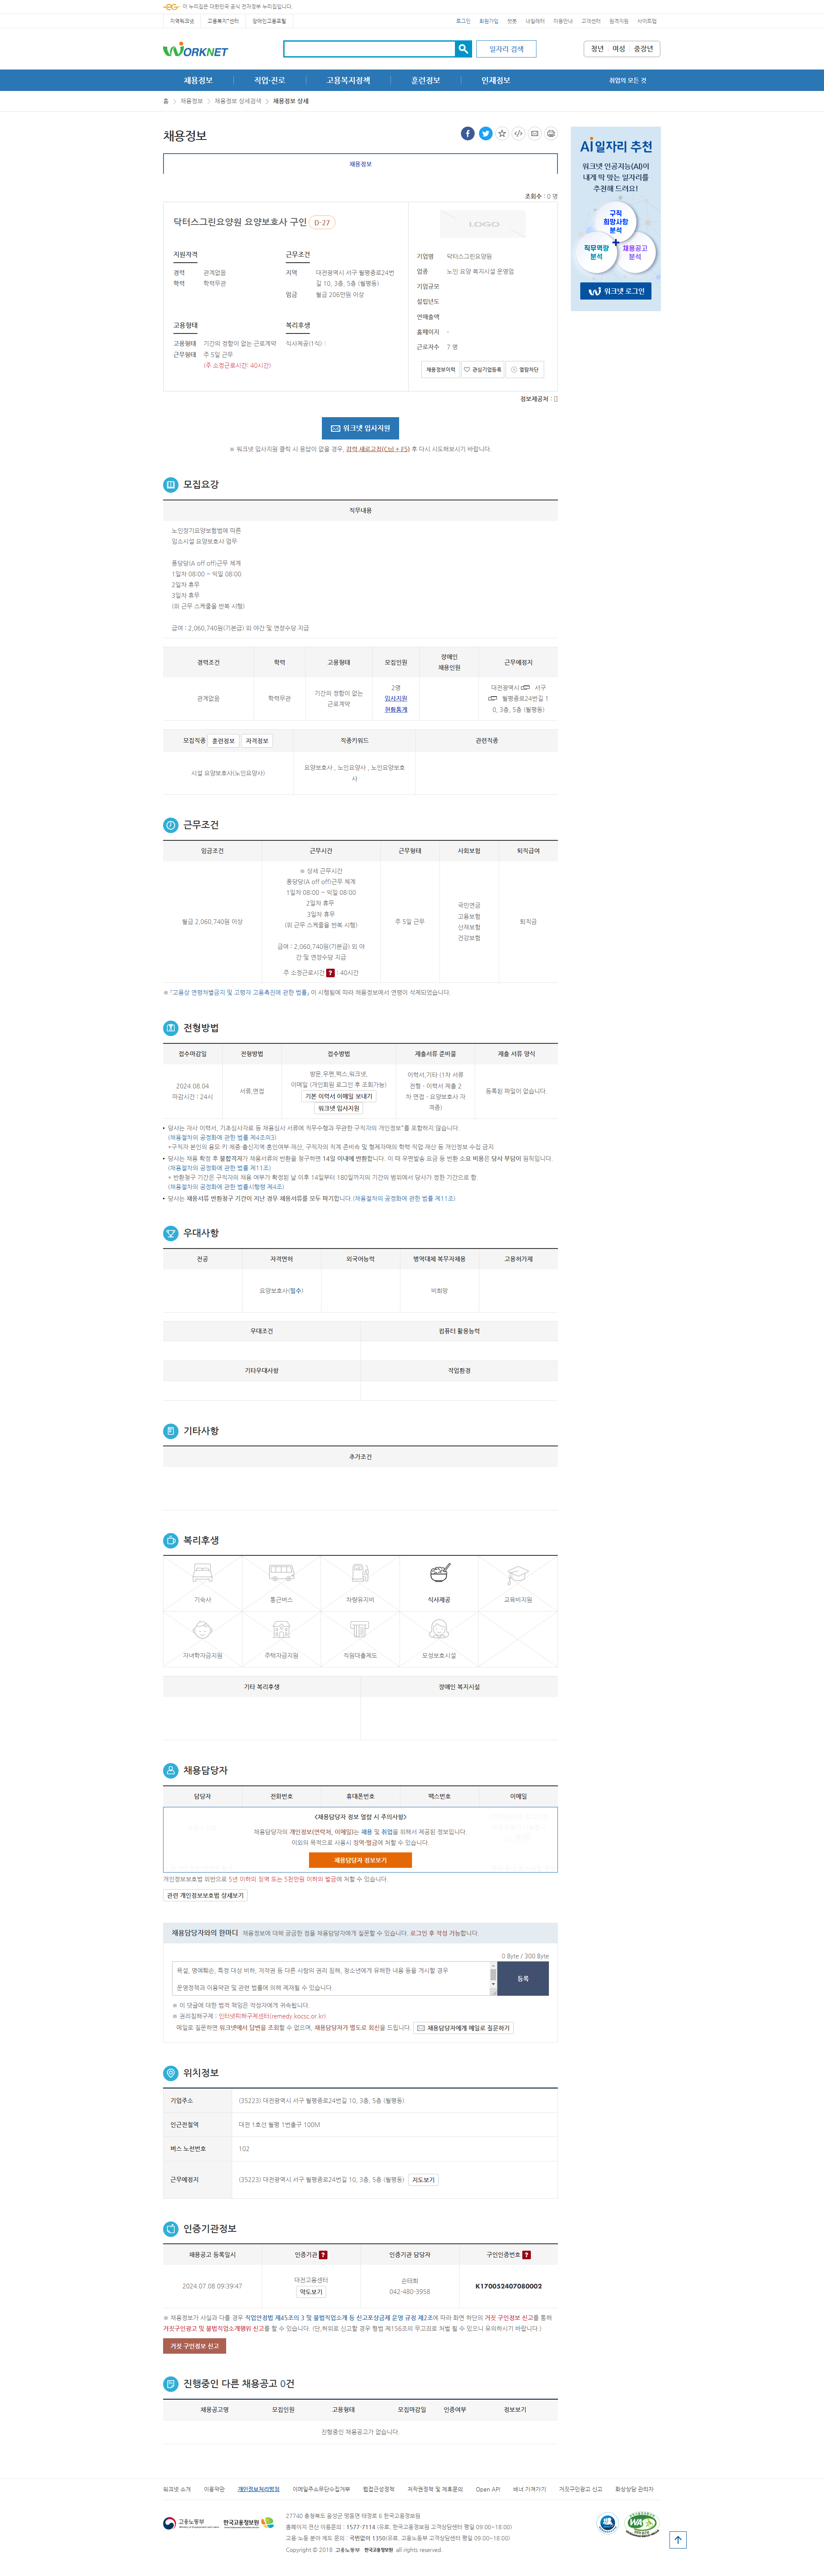Apply via 워크넷 입사지원 blue button
The width and height of the screenshot is (824, 2576).
360,428
